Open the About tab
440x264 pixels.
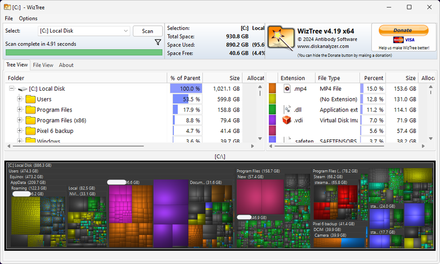click(x=66, y=65)
